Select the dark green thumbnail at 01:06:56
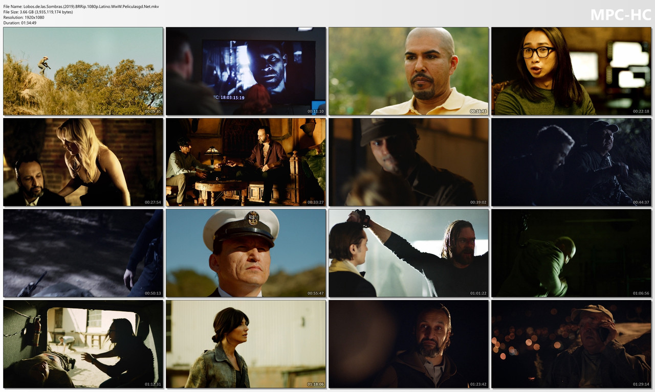Viewport: 655px width, 392px height. 571,253
